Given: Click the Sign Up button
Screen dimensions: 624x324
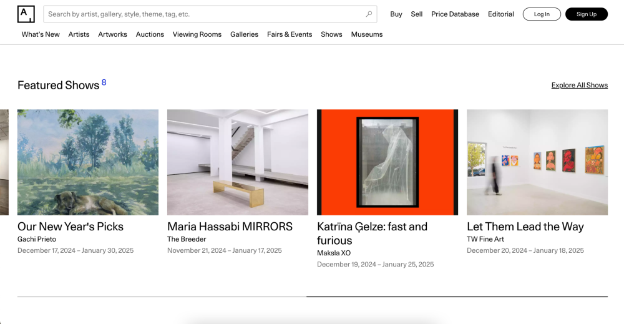Looking at the screenshot, I should (586, 14).
